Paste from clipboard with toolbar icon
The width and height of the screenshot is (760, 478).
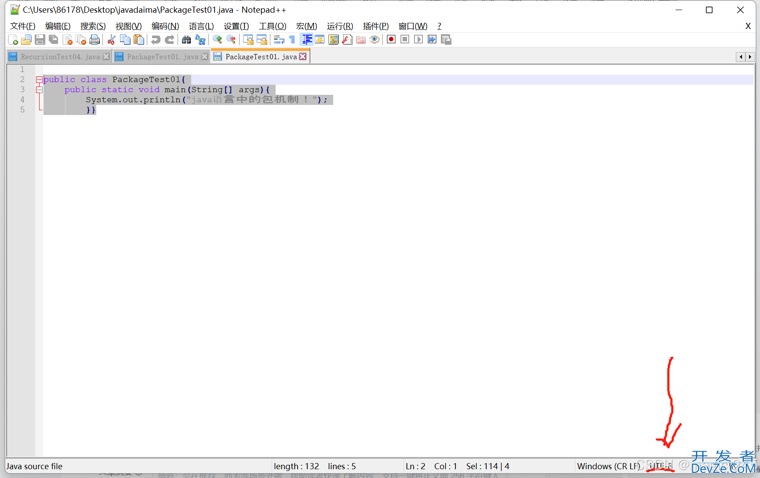point(139,40)
